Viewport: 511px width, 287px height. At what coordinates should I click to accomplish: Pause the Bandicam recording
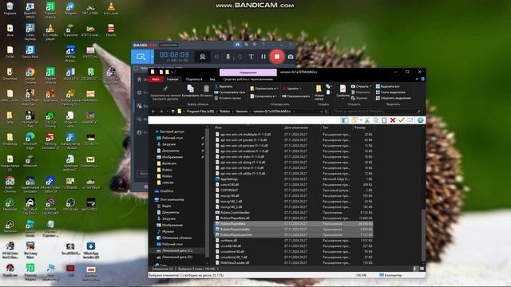pyautogui.click(x=263, y=57)
